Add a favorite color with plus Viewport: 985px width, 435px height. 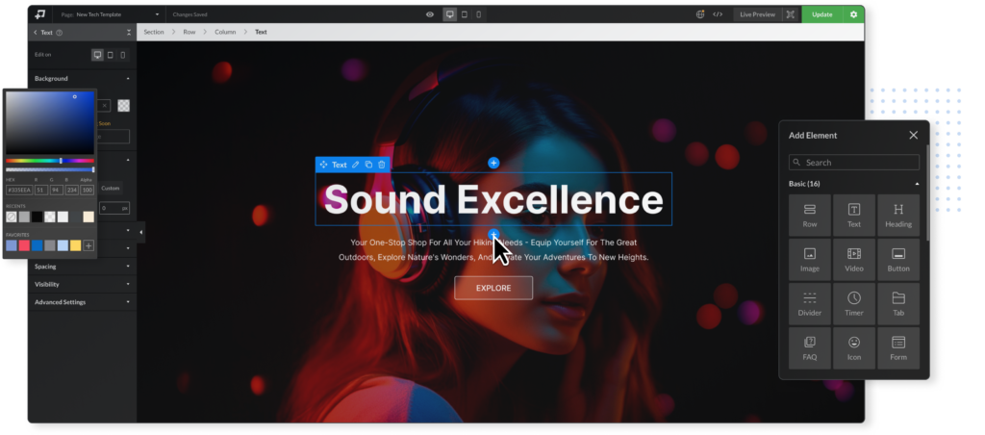tap(88, 245)
